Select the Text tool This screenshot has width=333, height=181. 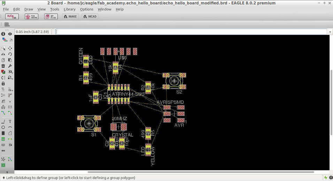pyautogui.click(x=10, y=121)
